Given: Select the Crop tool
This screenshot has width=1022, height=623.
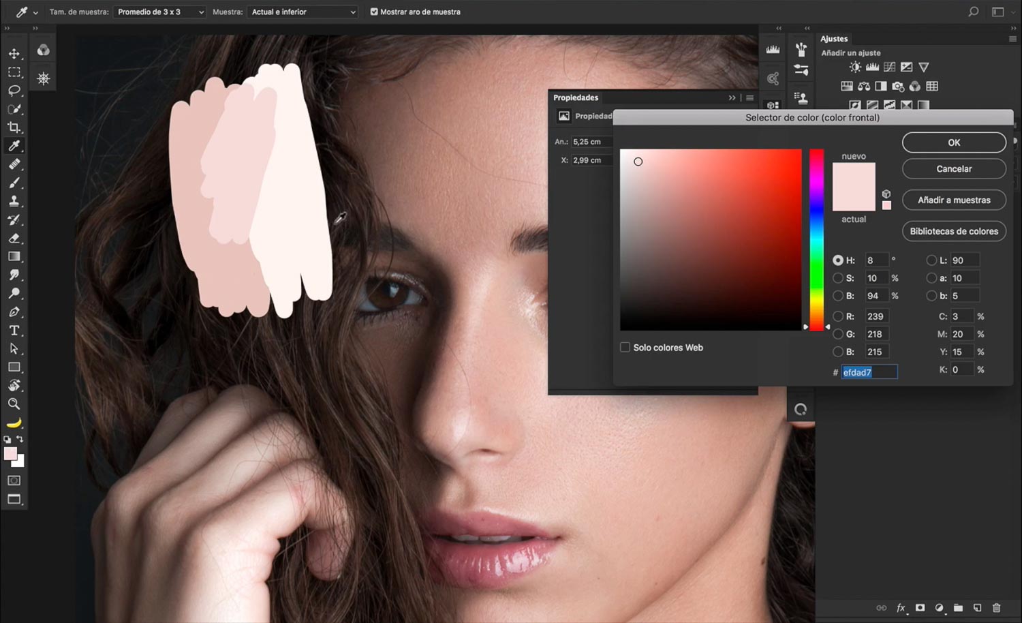Looking at the screenshot, I should [x=14, y=127].
